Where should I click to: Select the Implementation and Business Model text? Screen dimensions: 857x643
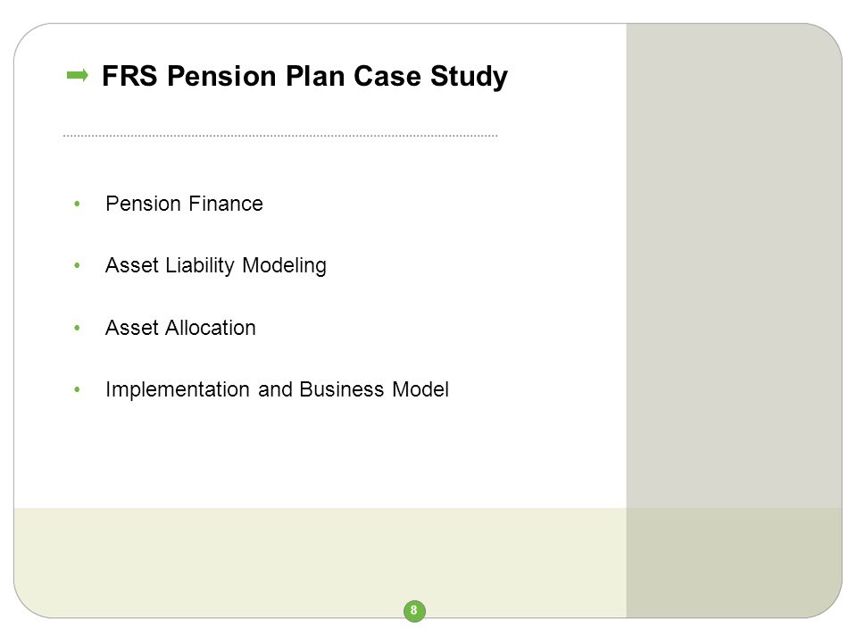(x=277, y=389)
